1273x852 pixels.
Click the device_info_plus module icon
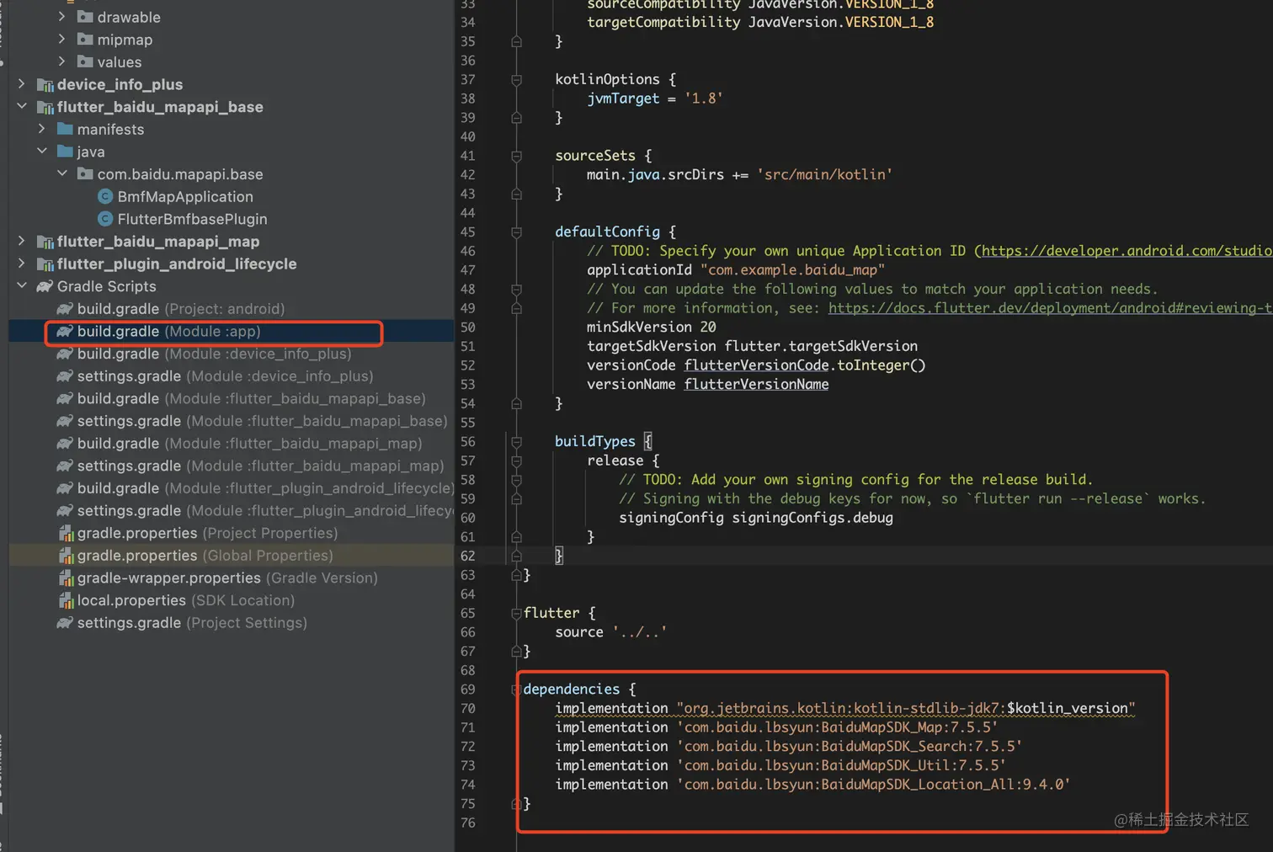click(x=45, y=84)
